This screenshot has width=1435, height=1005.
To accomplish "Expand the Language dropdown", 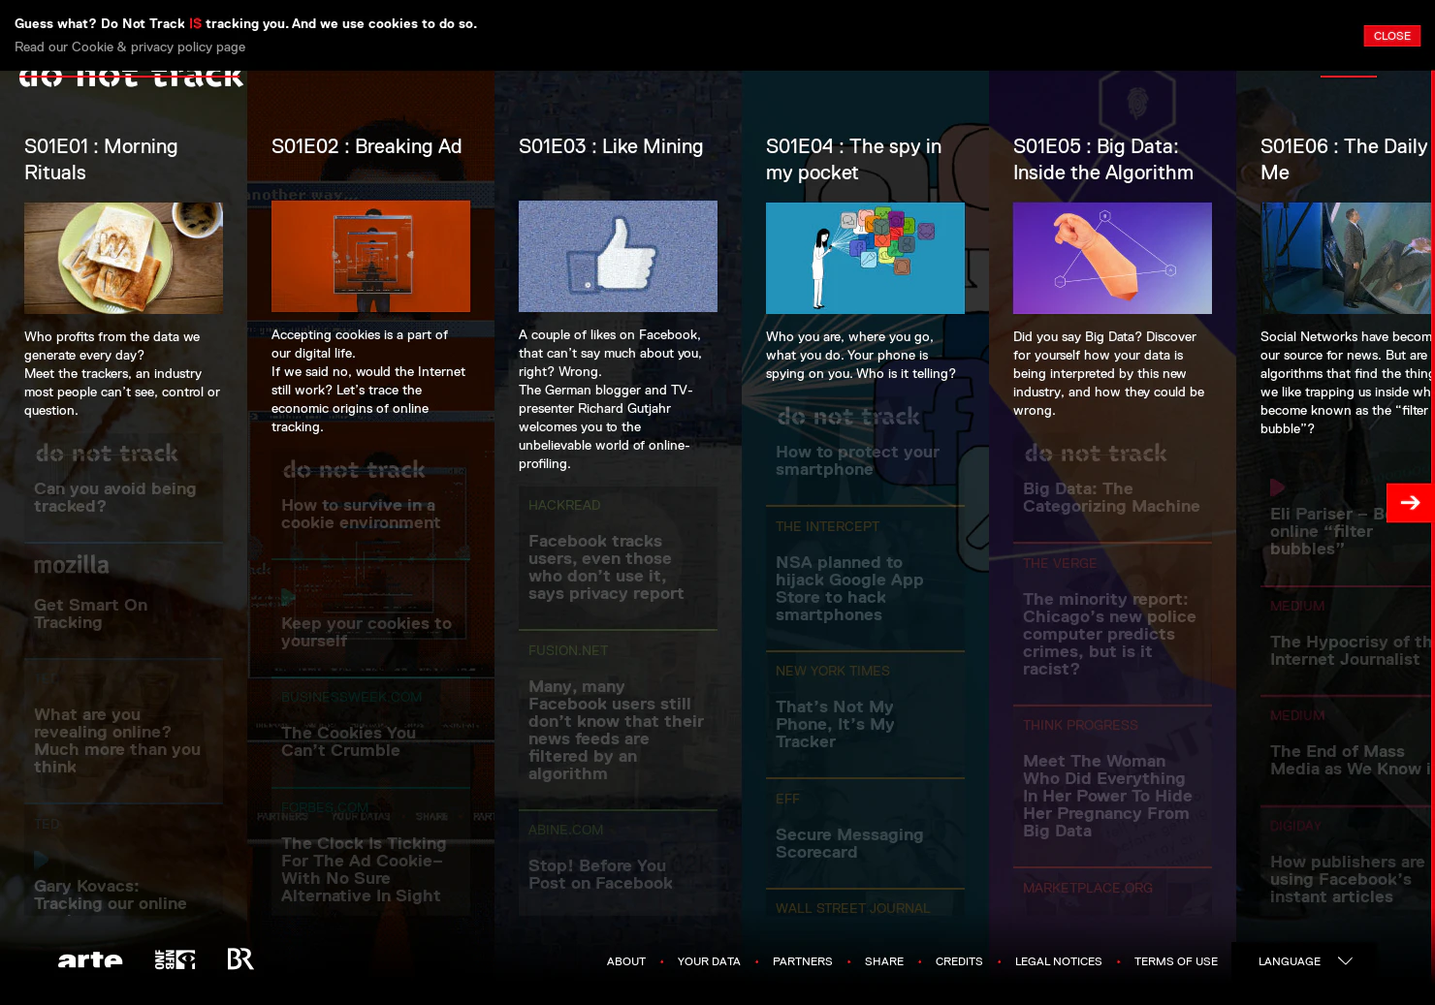I will tap(1304, 961).
